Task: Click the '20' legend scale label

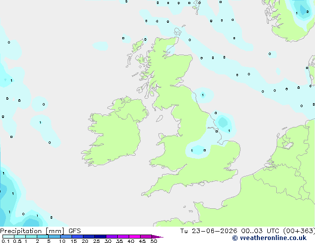Action: pyautogui.click(x=85, y=241)
